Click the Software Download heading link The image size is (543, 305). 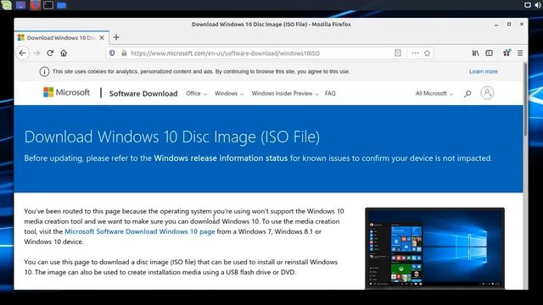(x=143, y=93)
